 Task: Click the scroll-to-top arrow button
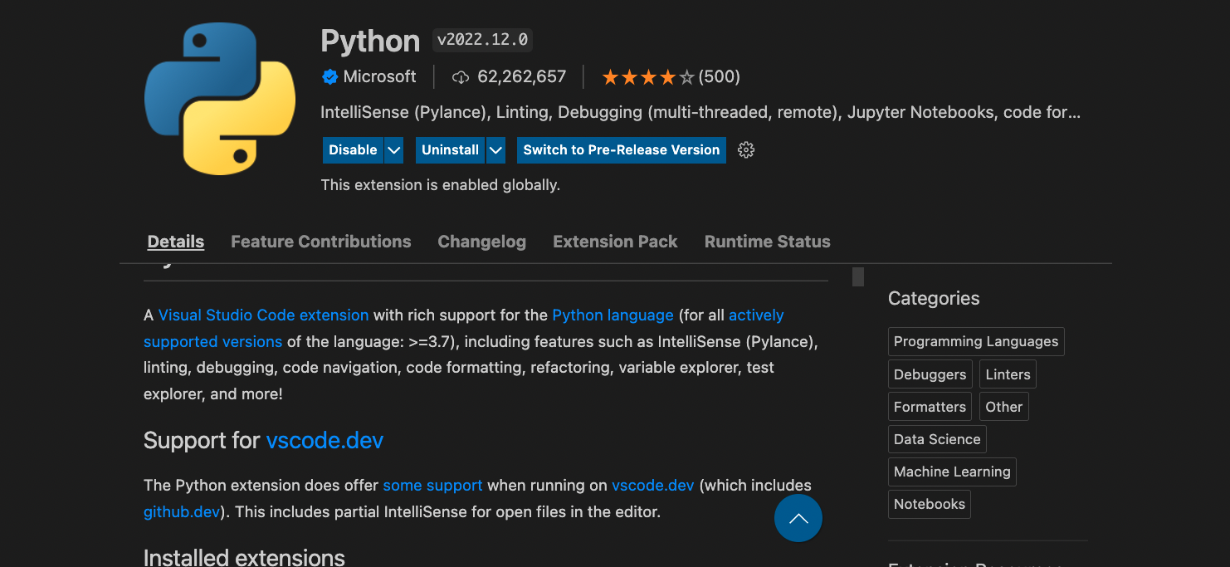pyautogui.click(x=798, y=518)
